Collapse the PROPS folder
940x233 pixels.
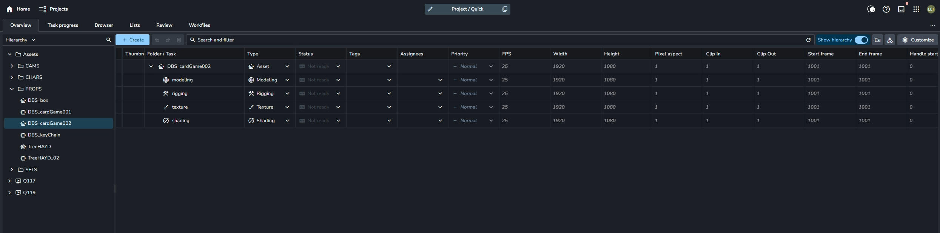click(12, 89)
